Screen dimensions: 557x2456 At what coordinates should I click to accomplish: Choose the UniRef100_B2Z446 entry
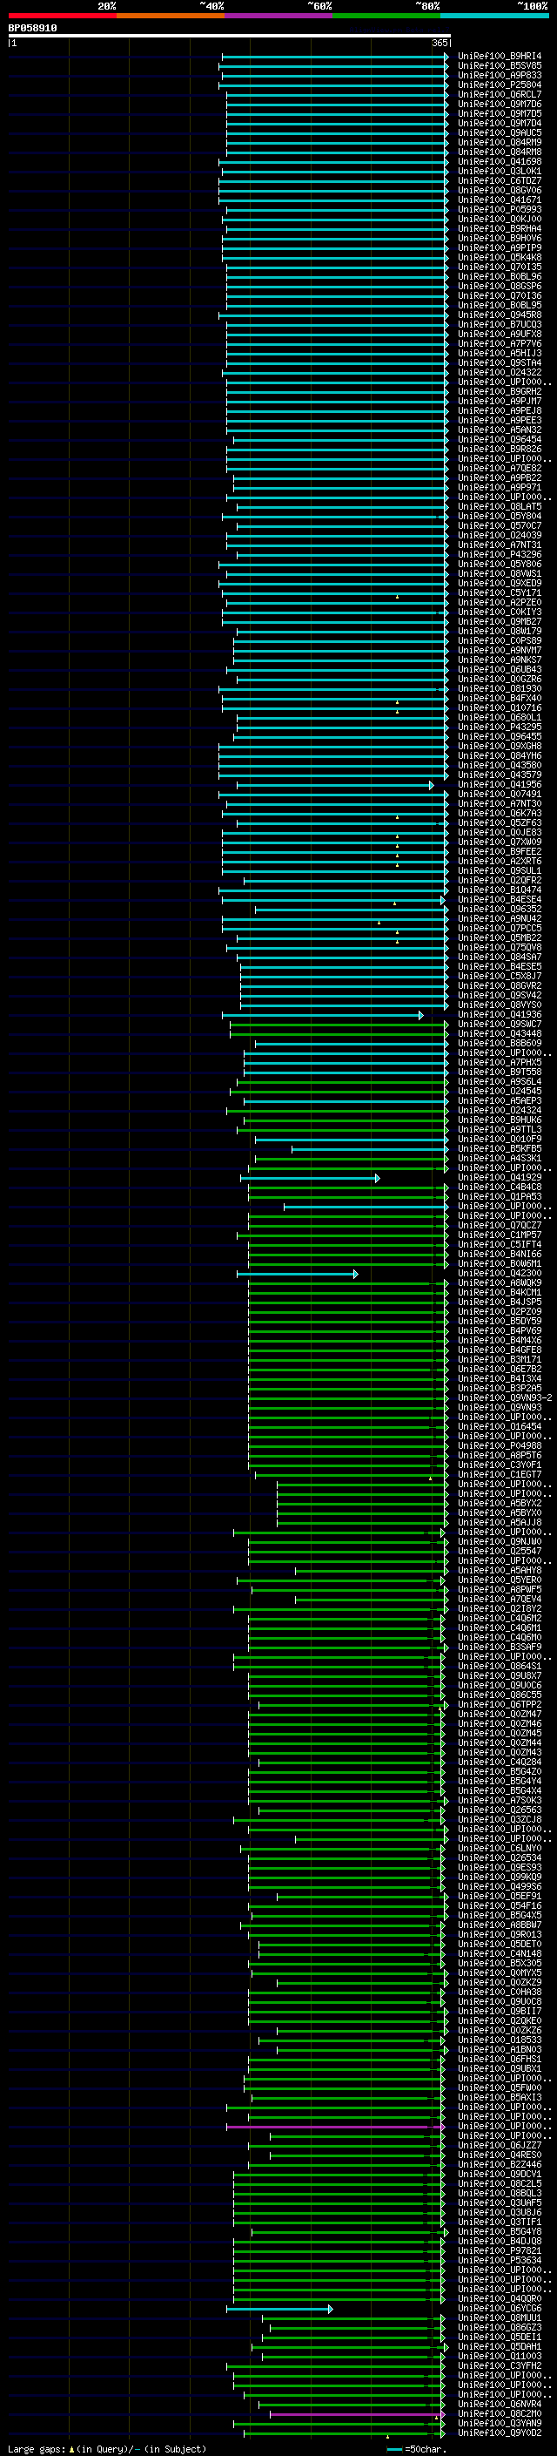pos(500,2164)
